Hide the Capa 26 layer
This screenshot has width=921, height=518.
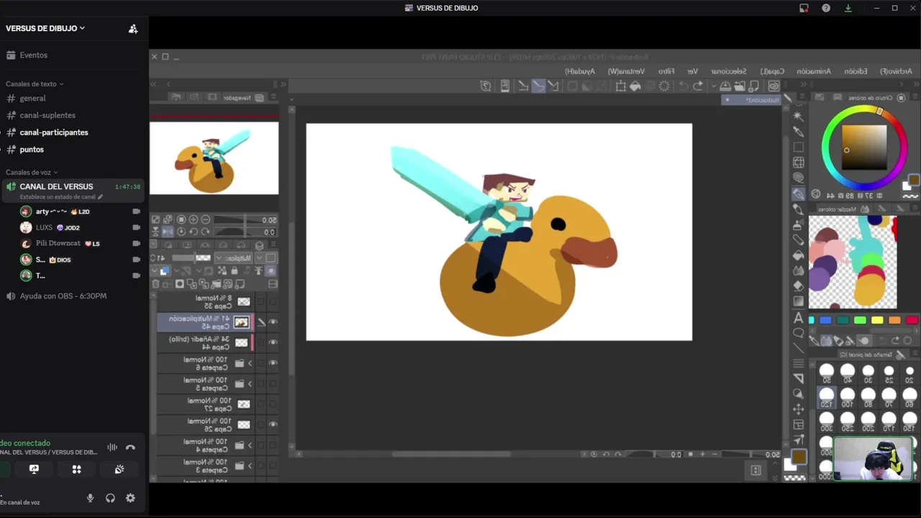click(x=273, y=424)
